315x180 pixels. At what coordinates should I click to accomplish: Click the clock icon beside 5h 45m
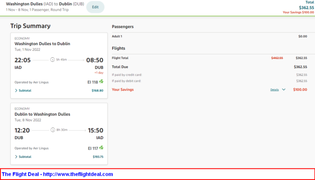coord(53,60)
